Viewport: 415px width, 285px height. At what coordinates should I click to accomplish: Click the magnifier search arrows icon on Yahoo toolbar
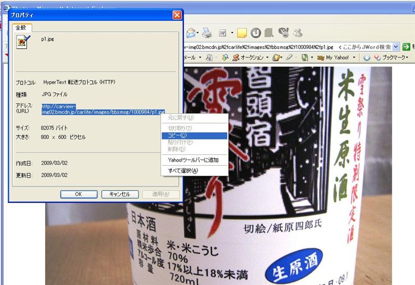pyautogui.click(x=225, y=58)
